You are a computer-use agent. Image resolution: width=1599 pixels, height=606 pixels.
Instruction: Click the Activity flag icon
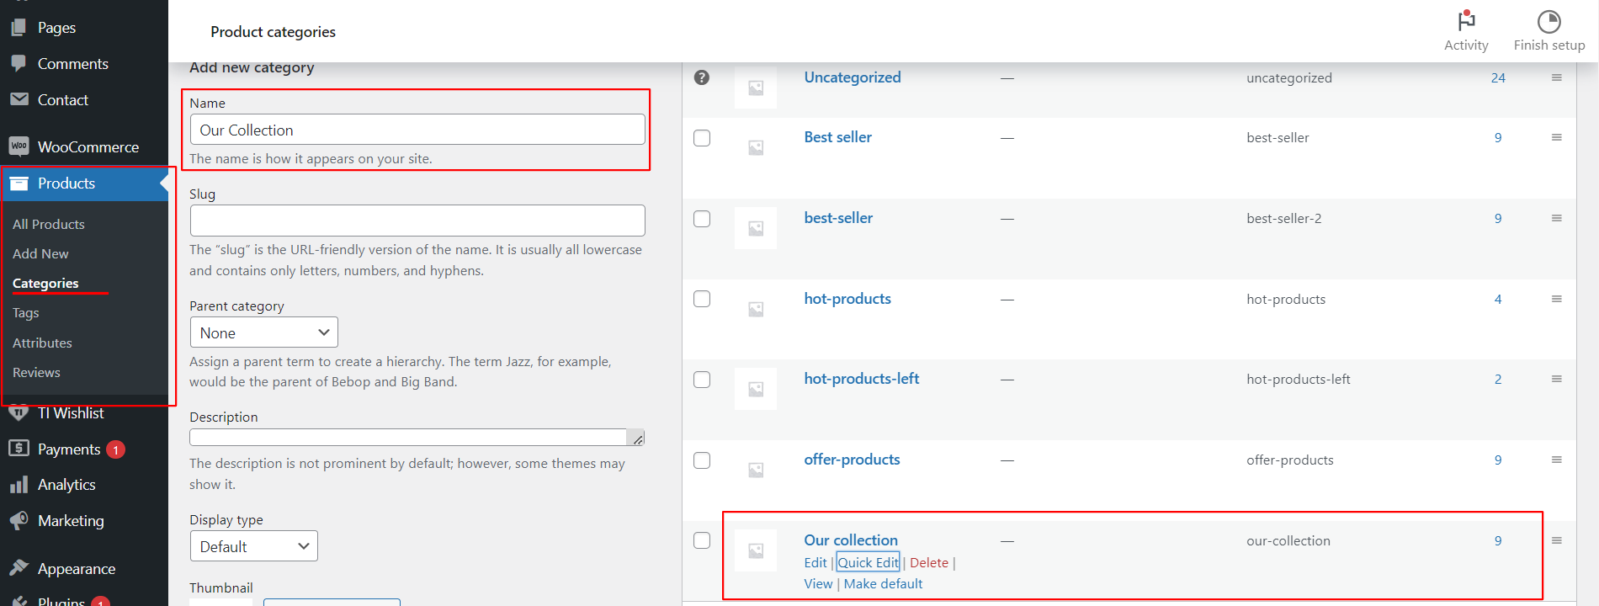coord(1466,21)
